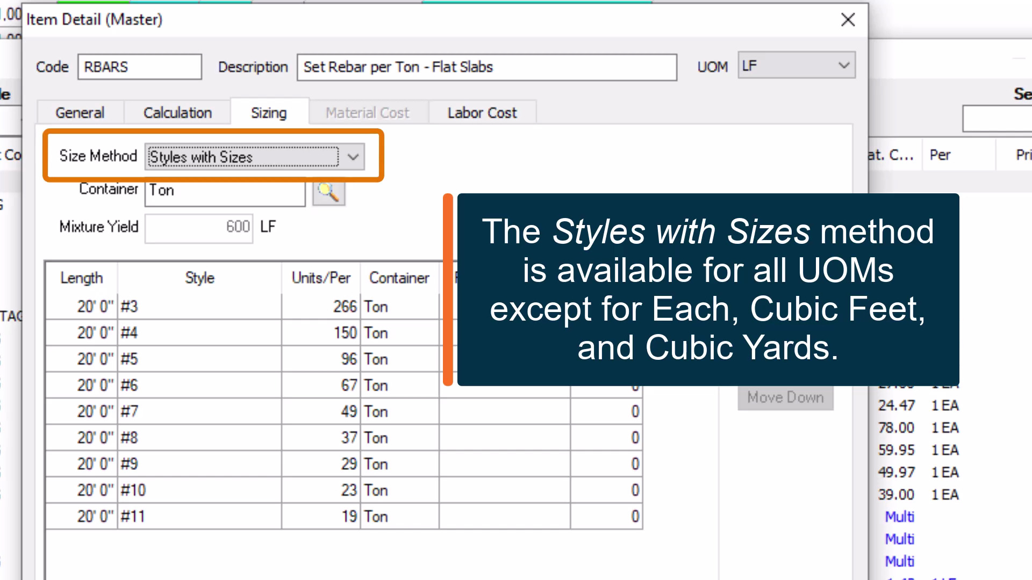Click the Sizing tab
Image resolution: width=1032 pixels, height=580 pixels.
coord(269,113)
